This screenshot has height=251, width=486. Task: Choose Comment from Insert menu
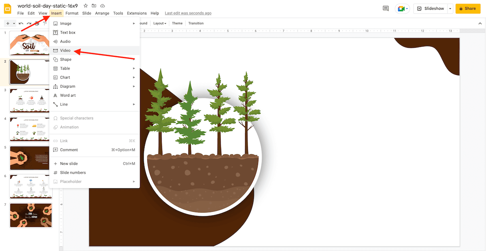click(x=94, y=150)
